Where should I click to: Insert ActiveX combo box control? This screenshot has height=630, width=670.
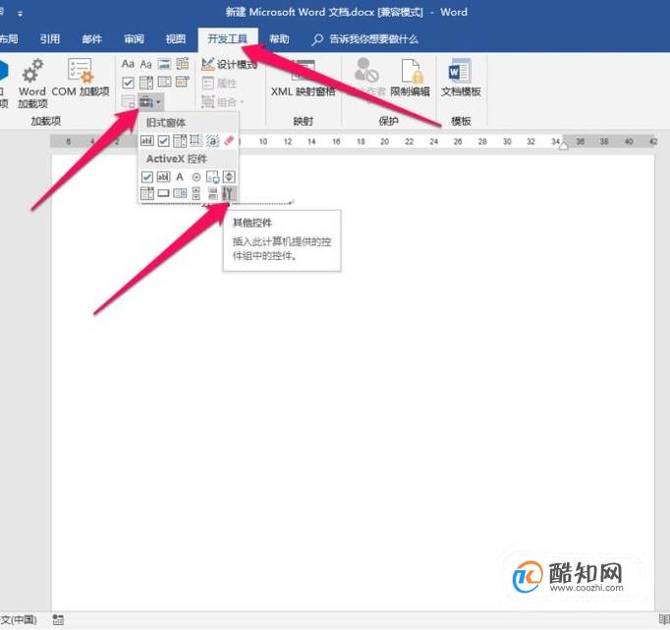click(147, 193)
